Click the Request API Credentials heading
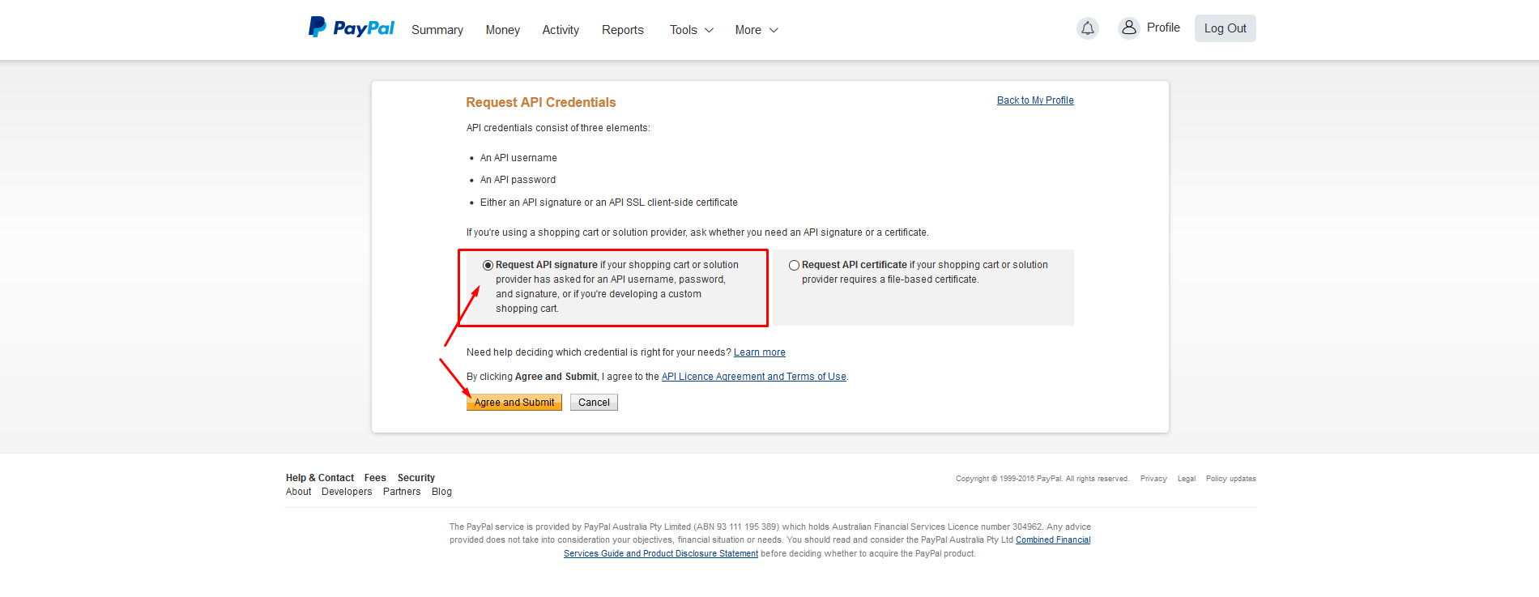1539x597 pixels. click(x=541, y=102)
